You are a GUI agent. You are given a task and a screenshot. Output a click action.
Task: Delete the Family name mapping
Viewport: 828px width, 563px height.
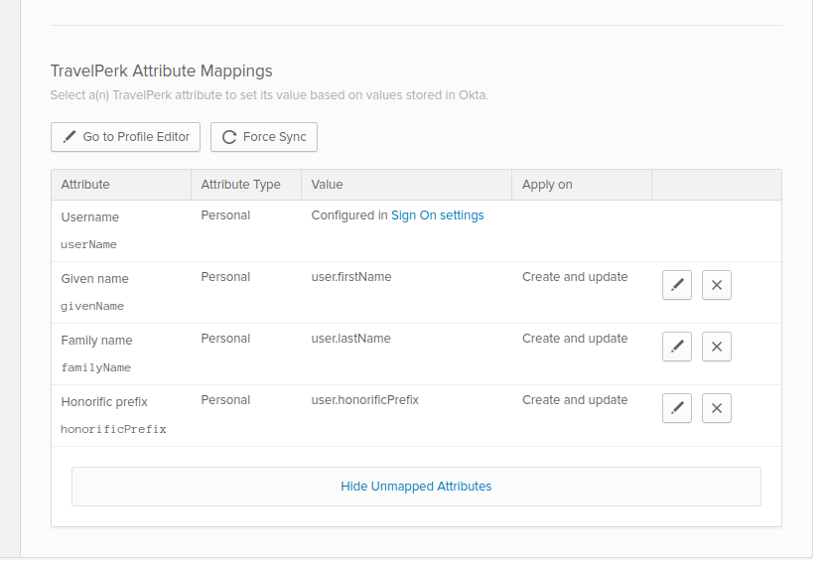click(x=717, y=347)
